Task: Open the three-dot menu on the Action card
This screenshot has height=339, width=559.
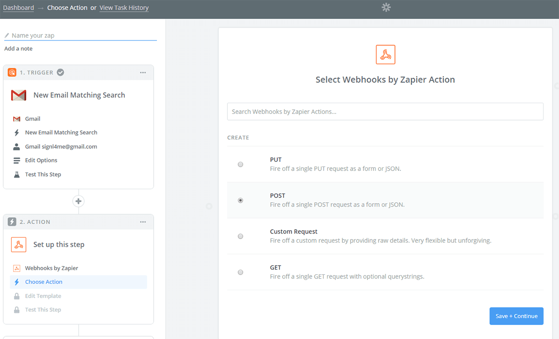Action: 143,222
